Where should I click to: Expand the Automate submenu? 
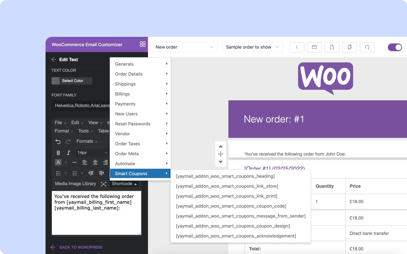(x=140, y=164)
